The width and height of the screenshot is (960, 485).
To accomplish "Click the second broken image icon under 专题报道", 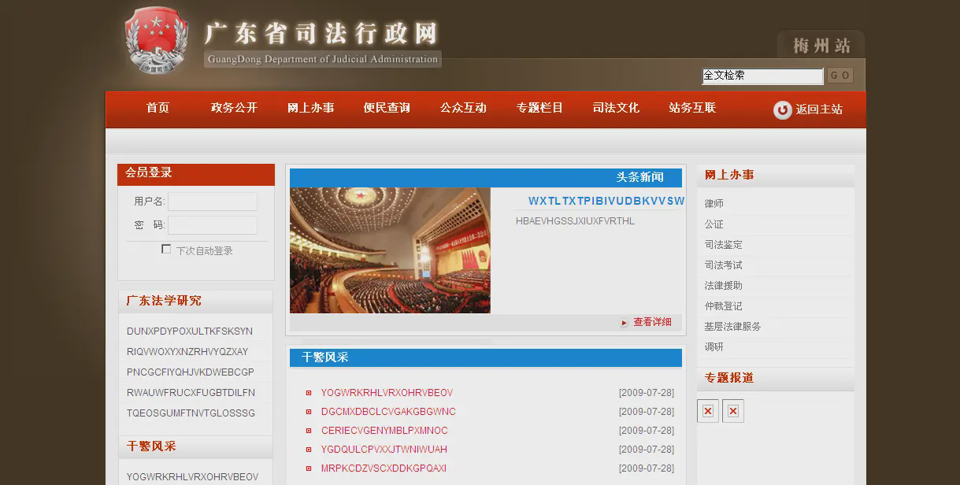I will point(733,411).
